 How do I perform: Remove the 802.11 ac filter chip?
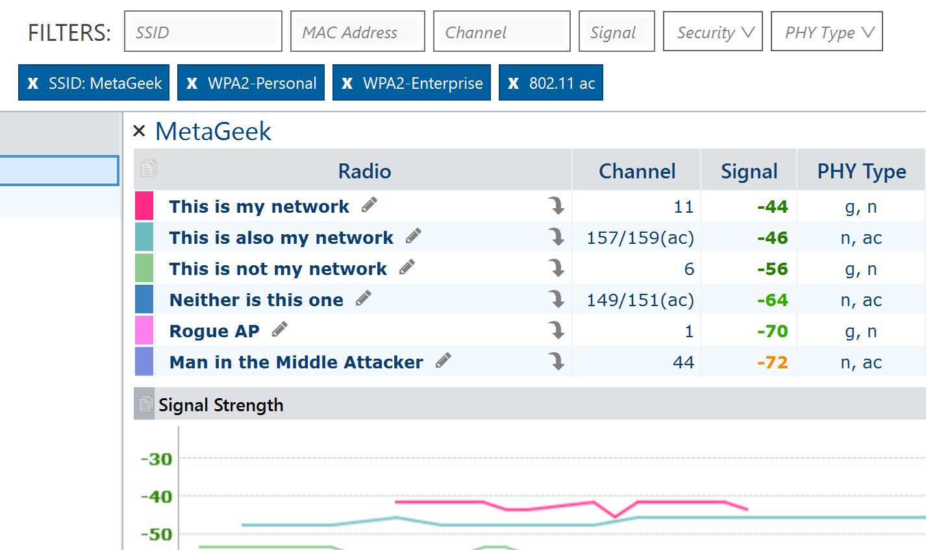(x=514, y=83)
